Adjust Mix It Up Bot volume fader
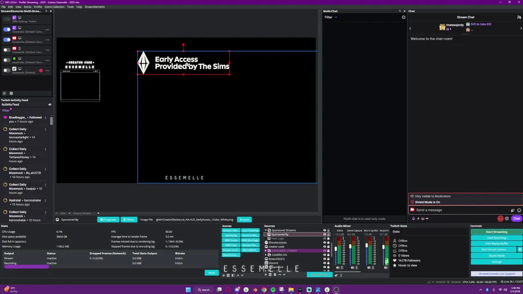Viewport: 523px width, 294px height. click(367, 245)
